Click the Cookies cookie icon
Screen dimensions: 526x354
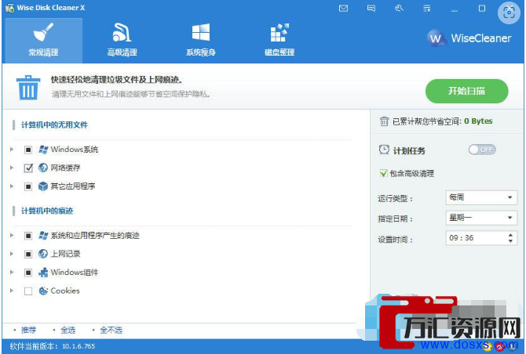coord(43,291)
